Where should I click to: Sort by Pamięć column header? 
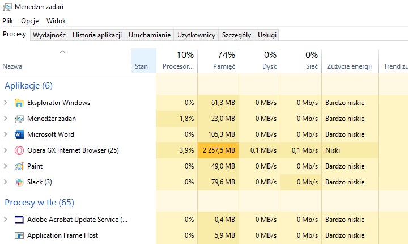point(218,61)
